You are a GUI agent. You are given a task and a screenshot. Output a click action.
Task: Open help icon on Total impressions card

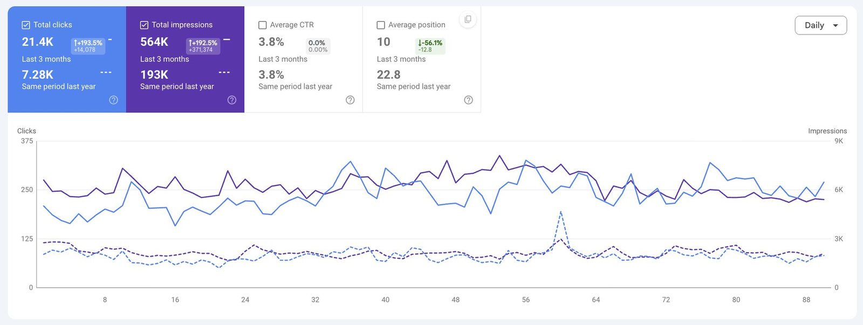232,100
